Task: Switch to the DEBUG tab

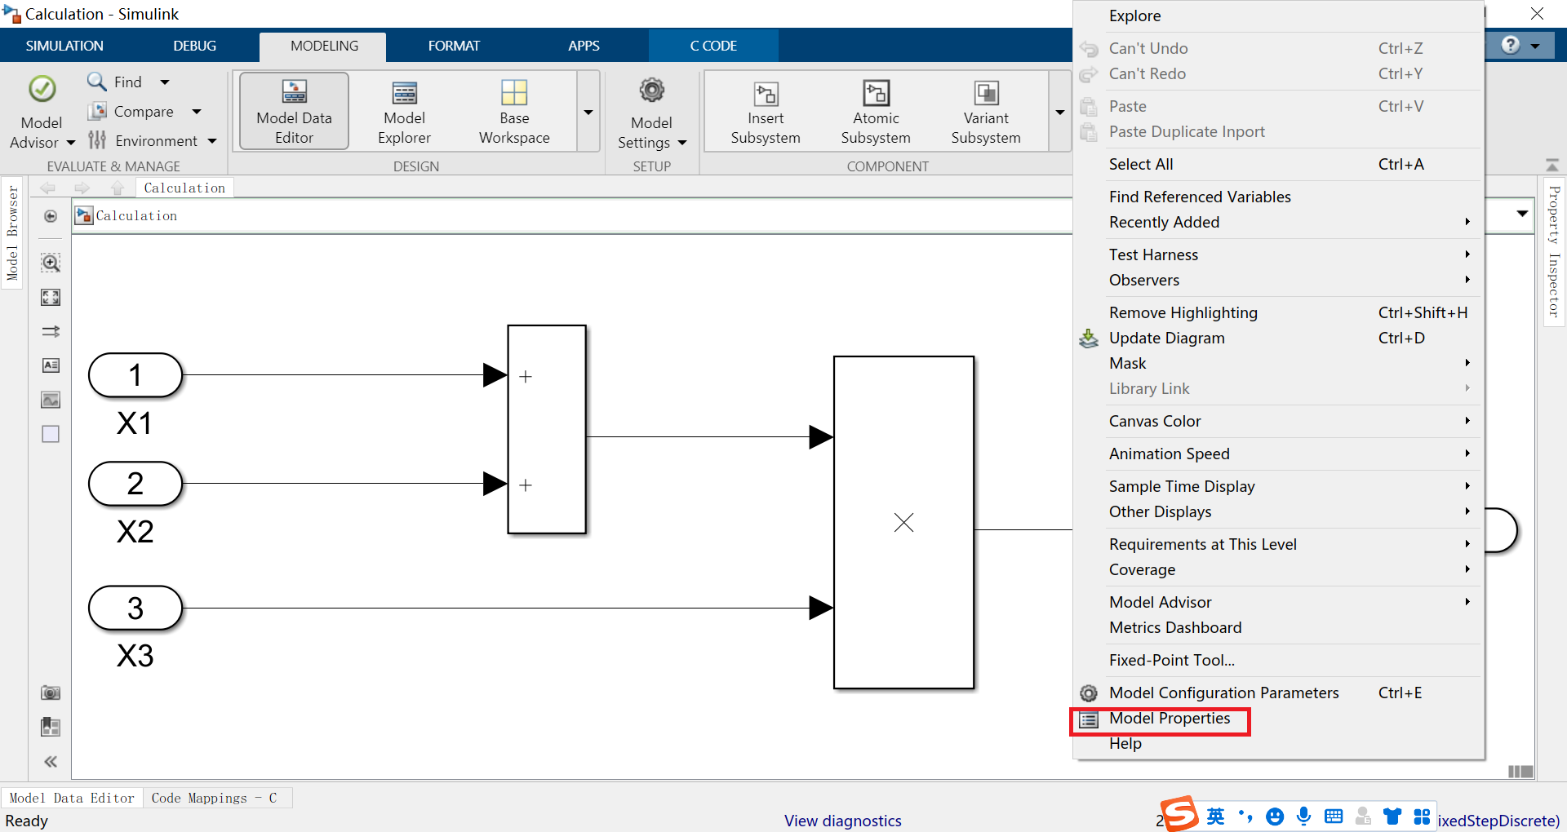Action: point(194,46)
